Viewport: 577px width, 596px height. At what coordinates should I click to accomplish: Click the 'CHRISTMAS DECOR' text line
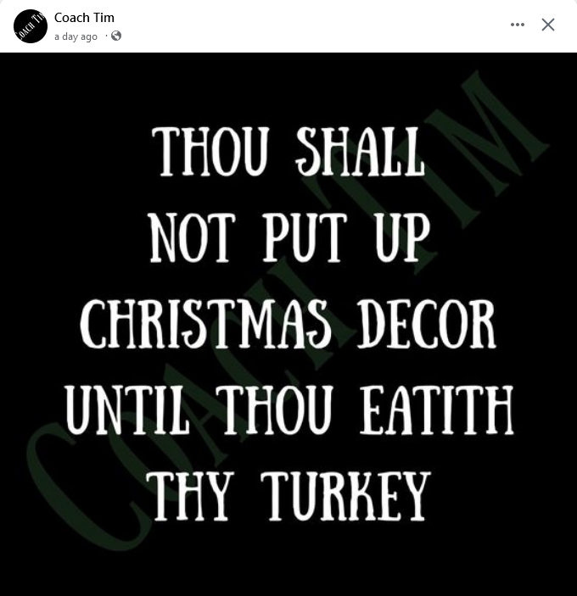(x=288, y=324)
